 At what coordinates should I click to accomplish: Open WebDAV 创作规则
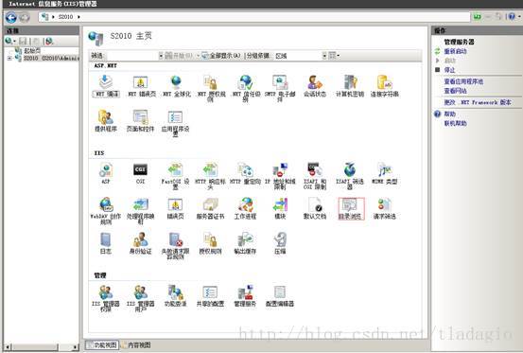pyautogui.click(x=106, y=210)
